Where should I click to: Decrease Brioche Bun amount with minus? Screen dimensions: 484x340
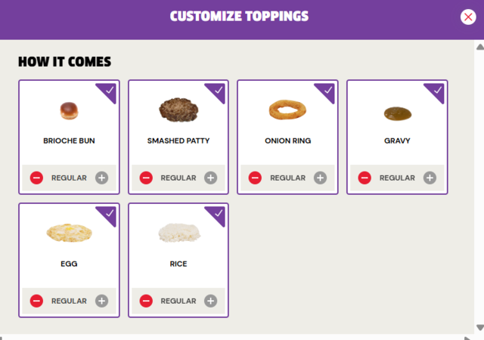tap(36, 178)
